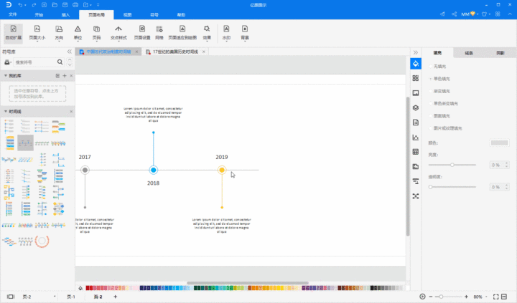Click the 颜色 fill color swatch

pyautogui.click(x=500, y=143)
